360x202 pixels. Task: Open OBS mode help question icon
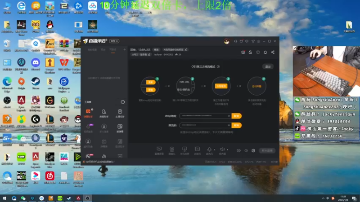click(x=218, y=66)
